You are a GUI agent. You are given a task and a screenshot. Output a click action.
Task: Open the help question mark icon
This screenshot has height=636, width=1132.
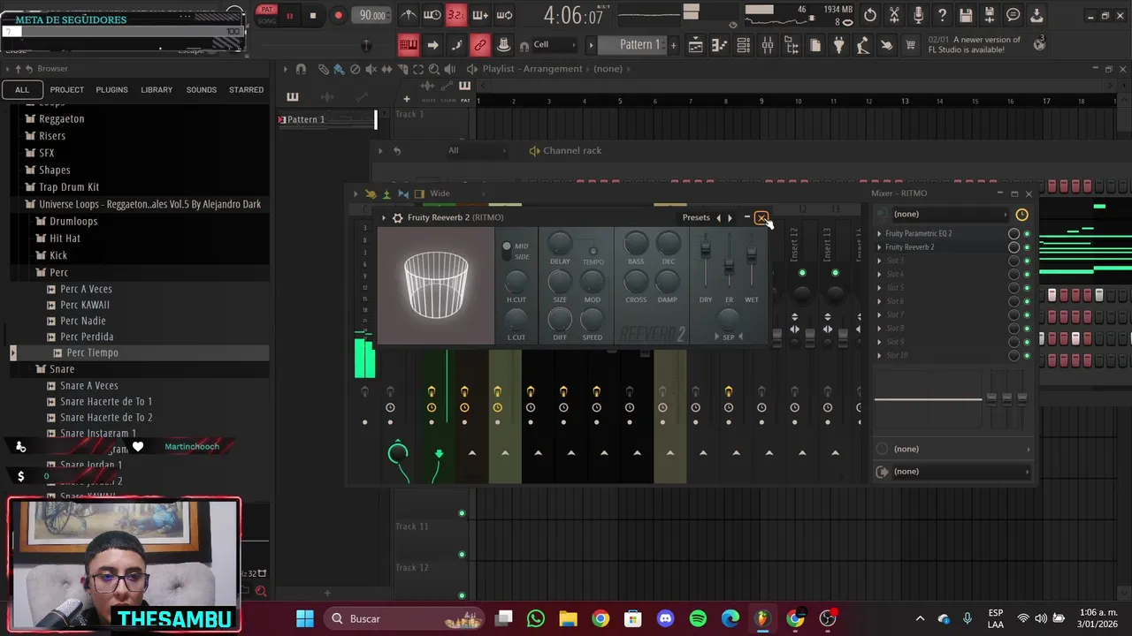[942, 15]
